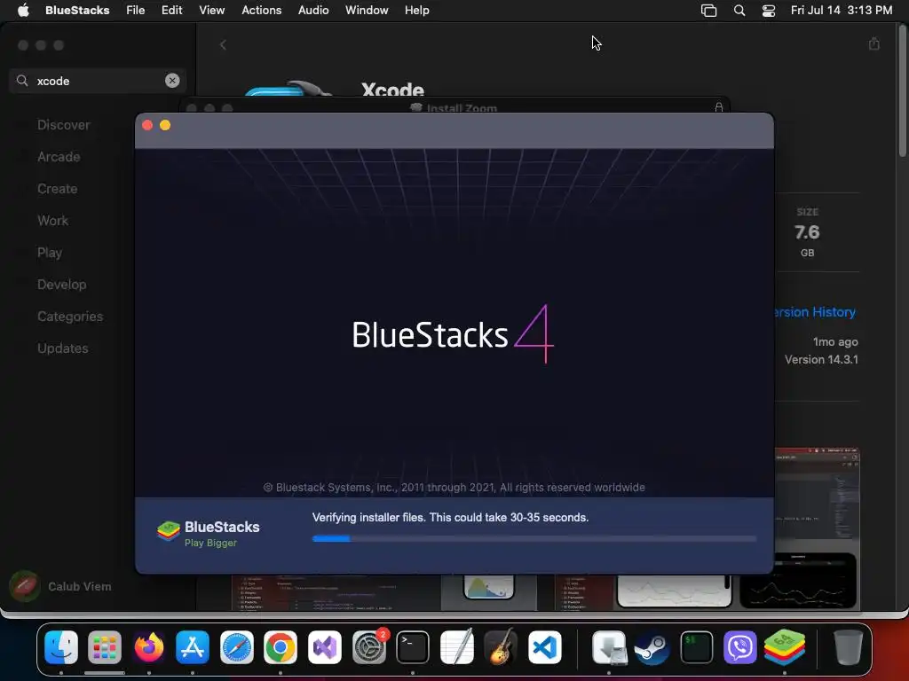909x681 pixels.
Task: Select Arcade in App Store sidebar
Action: pos(59,156)
